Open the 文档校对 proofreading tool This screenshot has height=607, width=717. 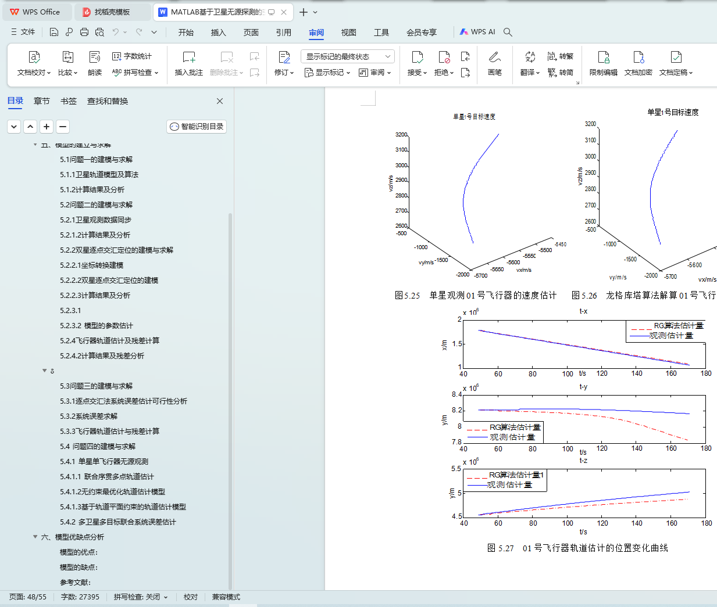[x=34, y=64]
